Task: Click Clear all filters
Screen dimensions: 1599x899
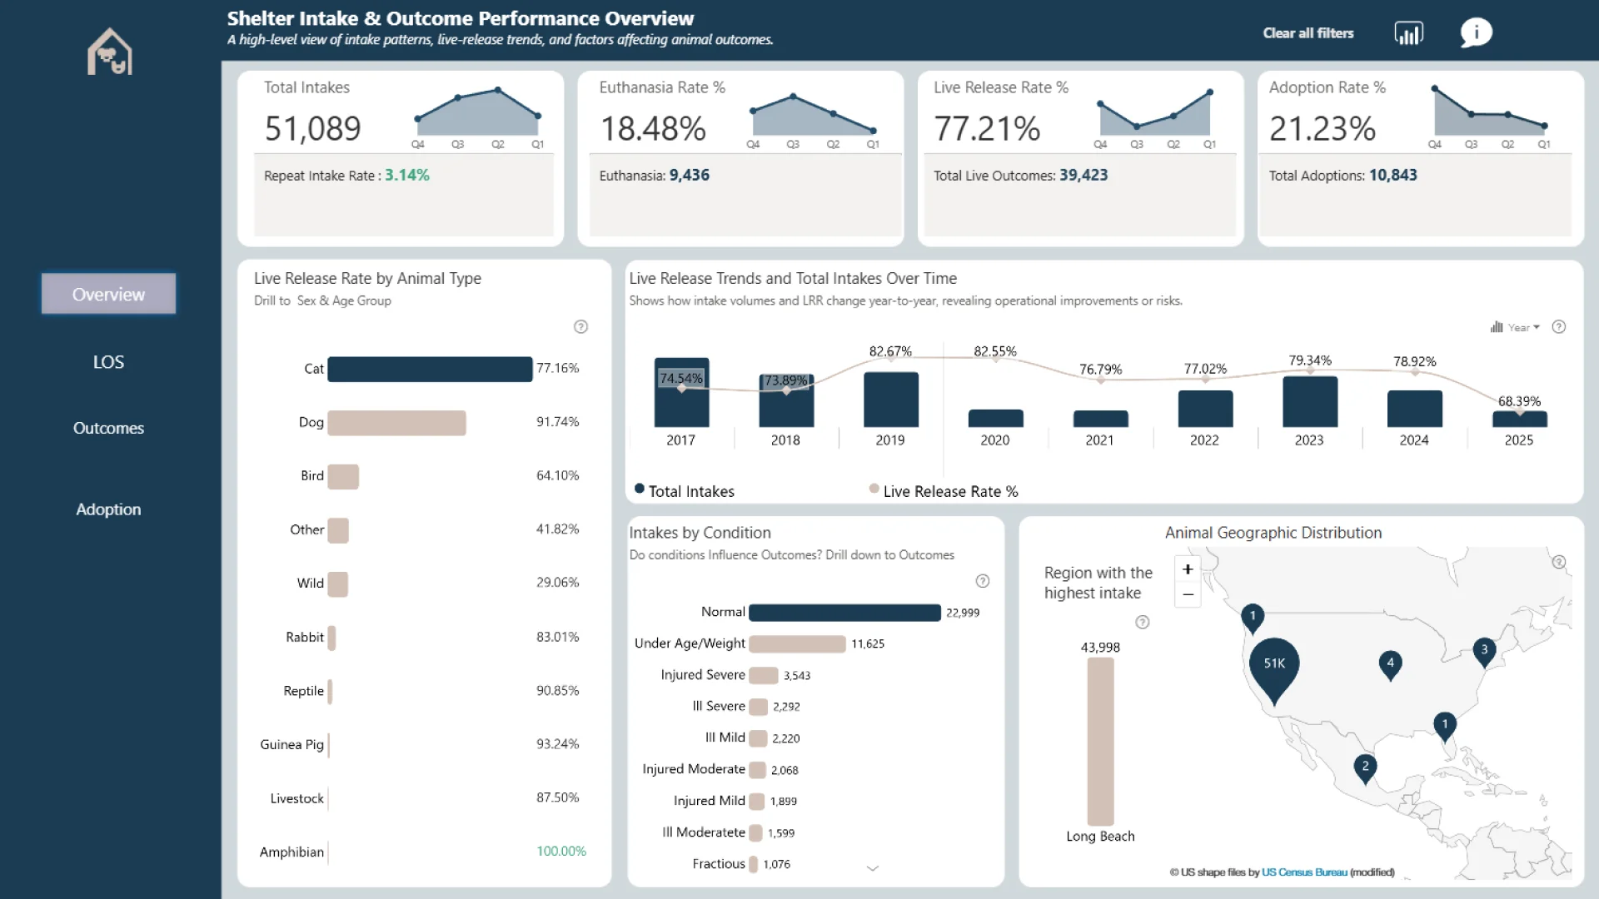Action: click(x=1308, y=33)
